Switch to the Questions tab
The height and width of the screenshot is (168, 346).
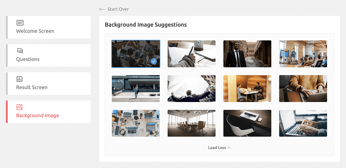click(28, 59)
